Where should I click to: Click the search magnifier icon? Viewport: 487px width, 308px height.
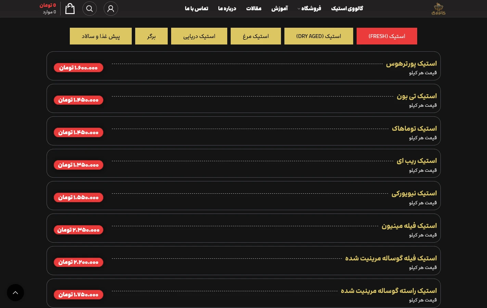90,9
